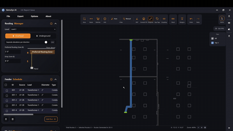Open the Options menu
This screenshot has width=233, height=131.
coord(34,16)
